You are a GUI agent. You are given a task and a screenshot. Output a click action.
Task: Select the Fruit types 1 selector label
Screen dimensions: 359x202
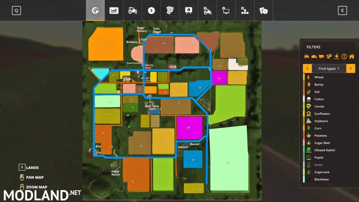pos(329,69)
